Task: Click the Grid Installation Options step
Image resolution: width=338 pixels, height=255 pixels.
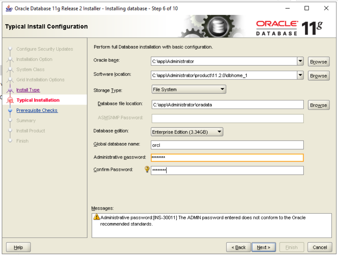Action: [x=40, y=80]
